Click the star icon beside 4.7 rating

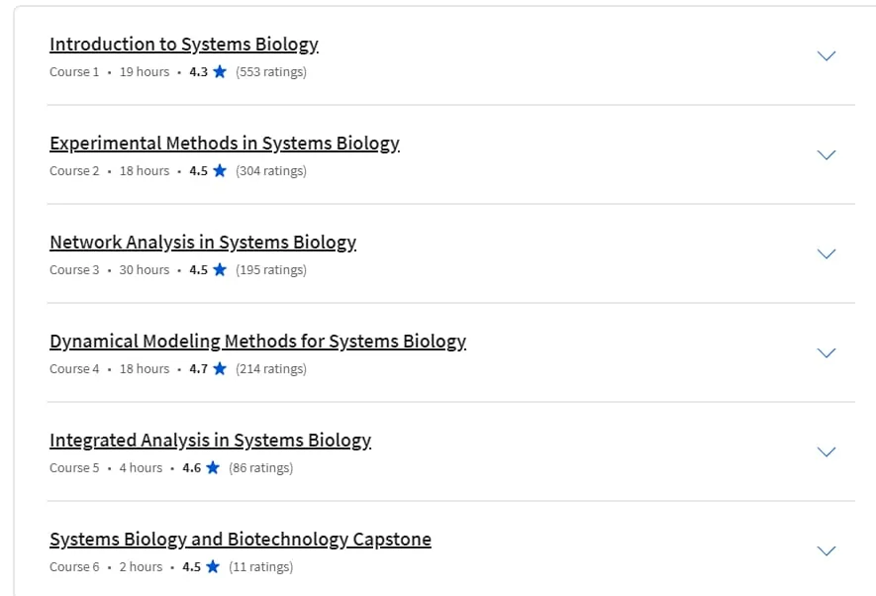[220, 368]
